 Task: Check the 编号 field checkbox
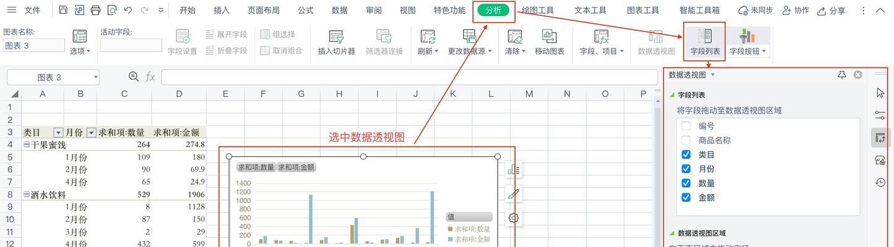686,125
